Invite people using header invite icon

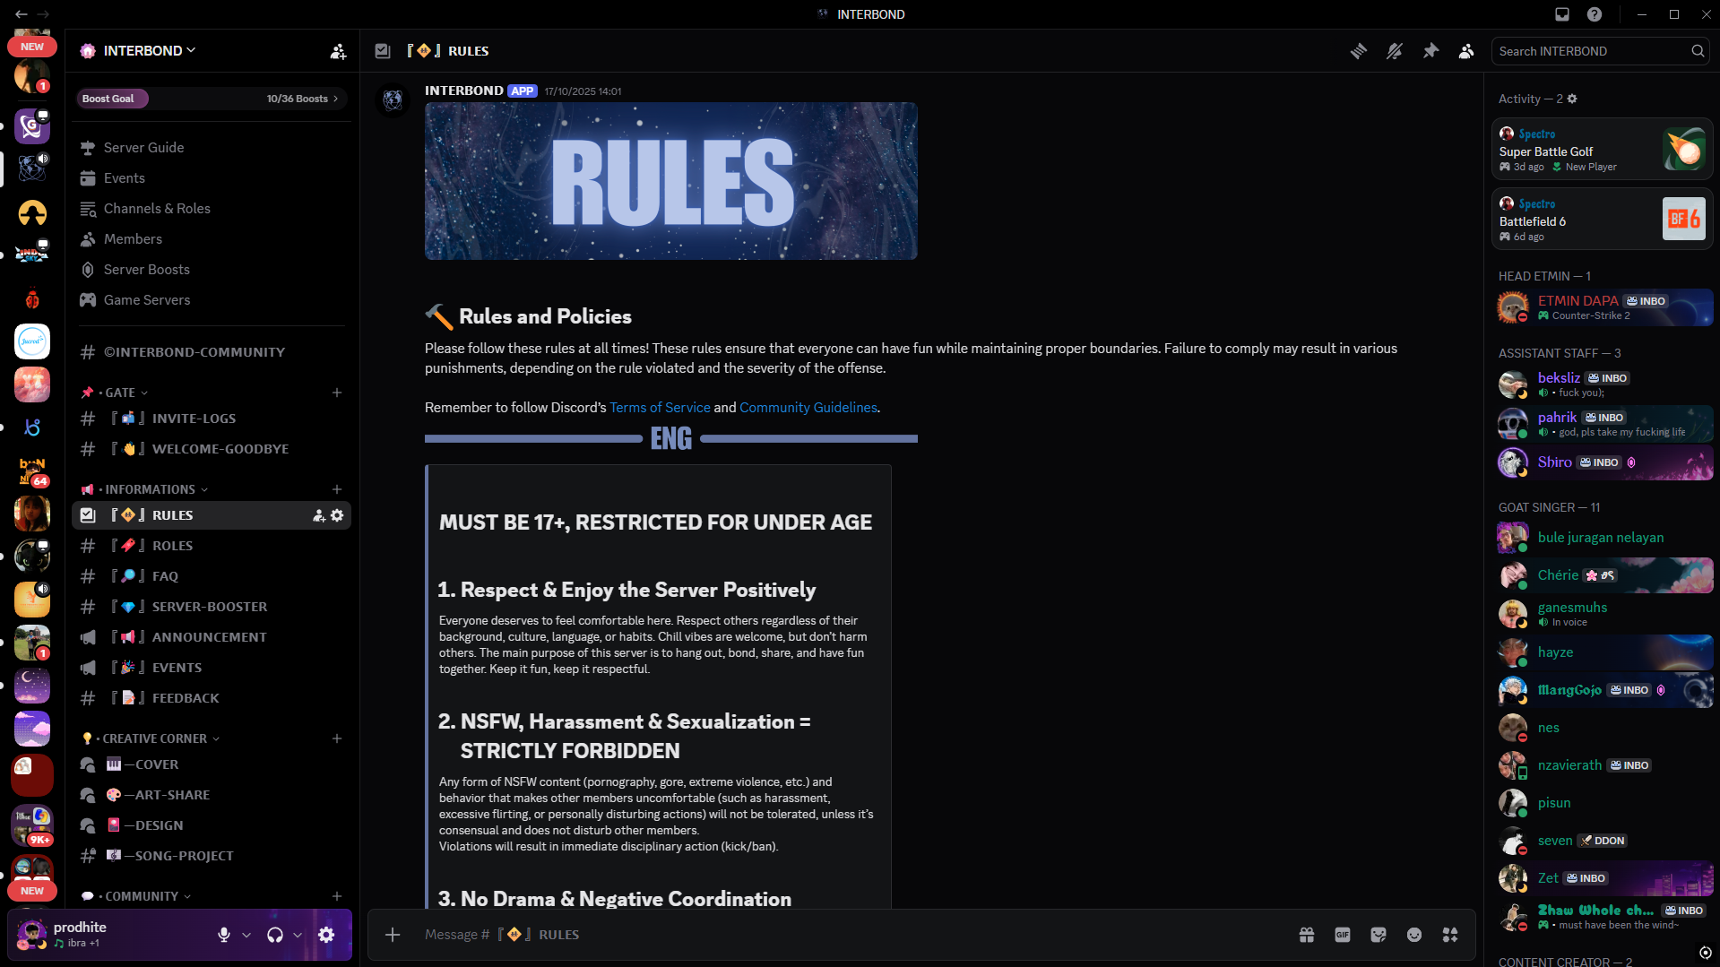tap(338, 51)
